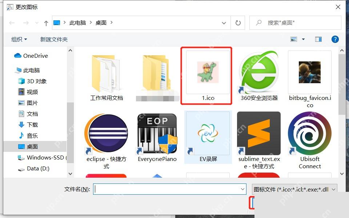This screenshot has width=349, height=218.
Task: Expand chevron after 此电脑 in address bar
Action: tap(91, 23)
